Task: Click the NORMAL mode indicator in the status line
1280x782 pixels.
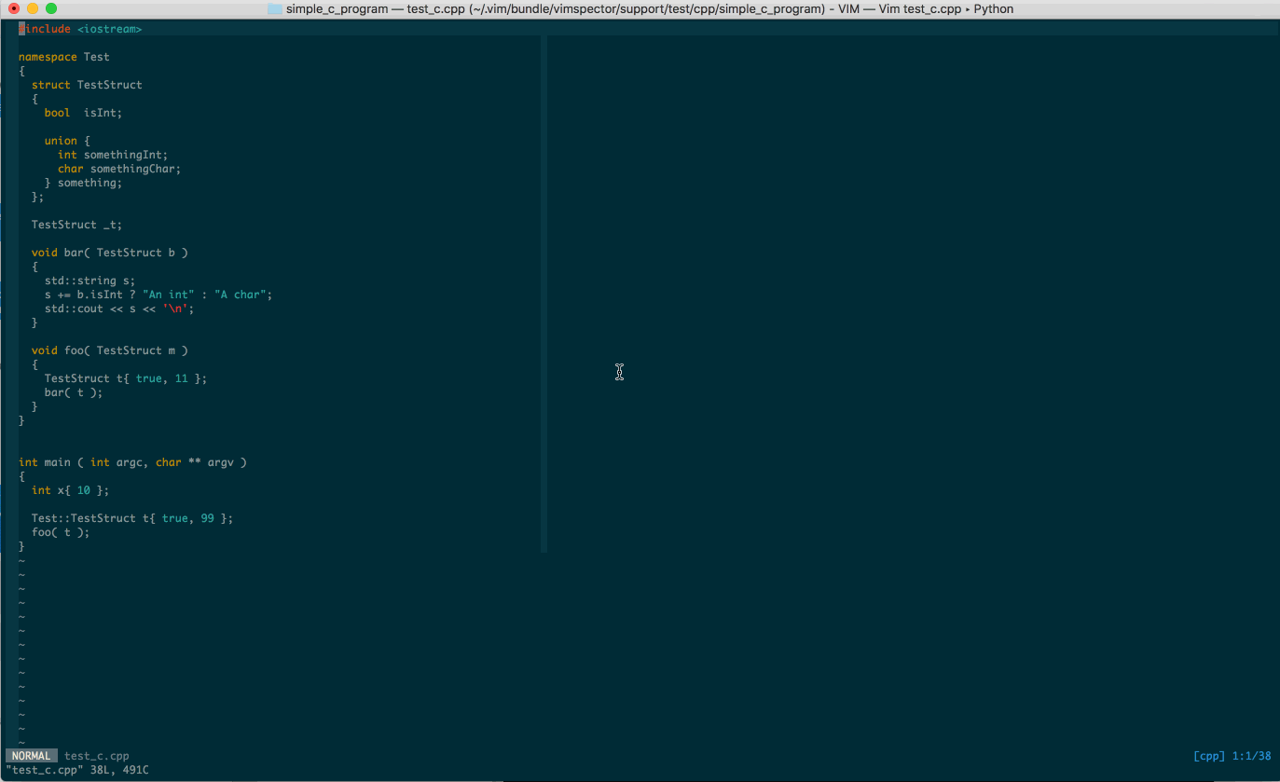Action: (x=32, y=756)
